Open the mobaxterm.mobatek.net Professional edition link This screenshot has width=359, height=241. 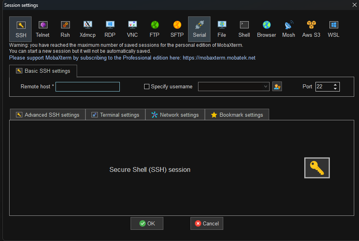(x=219, y=58)
